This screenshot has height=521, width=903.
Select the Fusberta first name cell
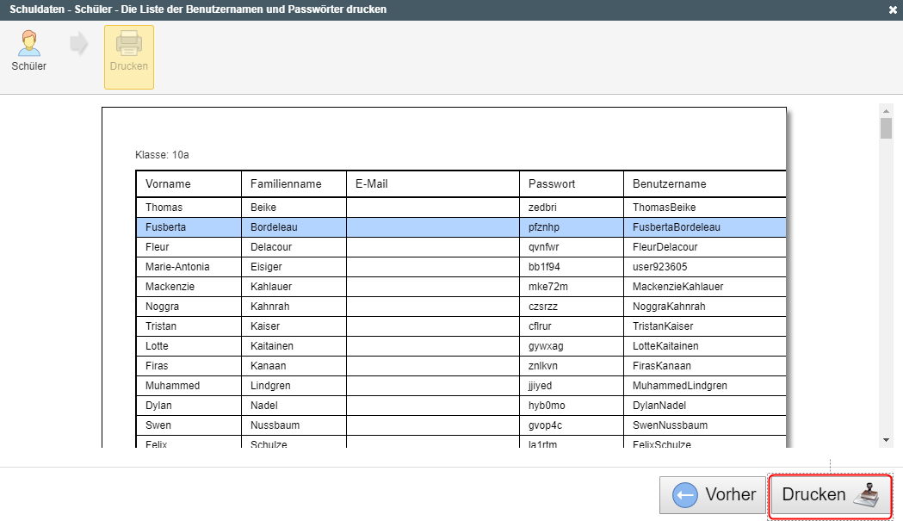189,227
